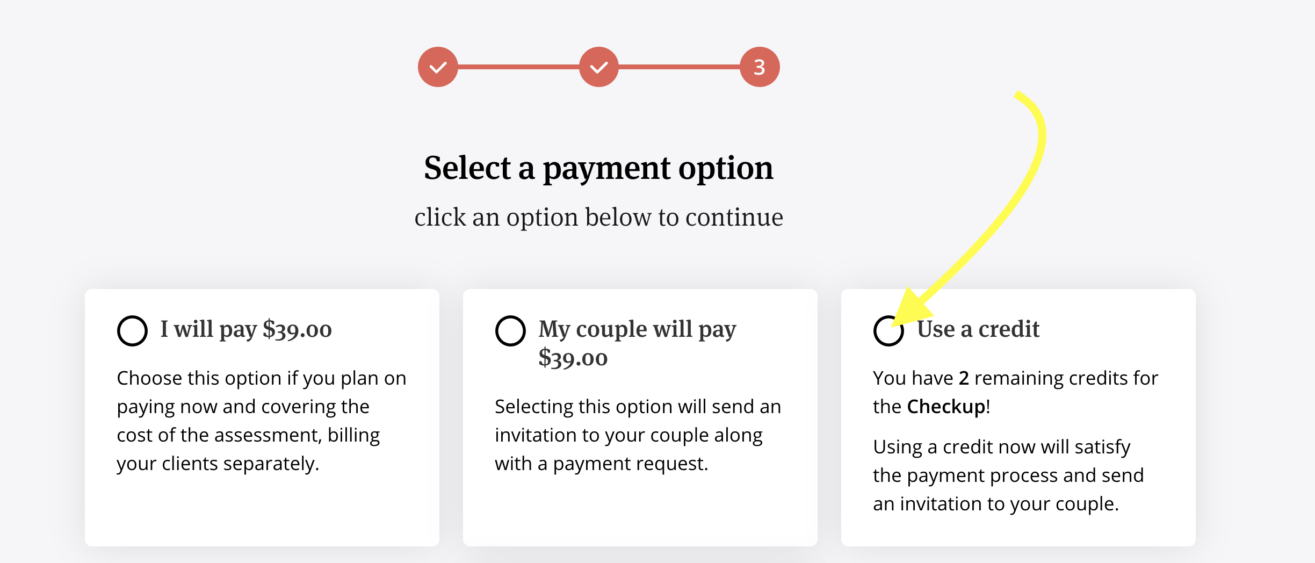
Task: Click the second completed step checkmark
Action: (599, 67)
